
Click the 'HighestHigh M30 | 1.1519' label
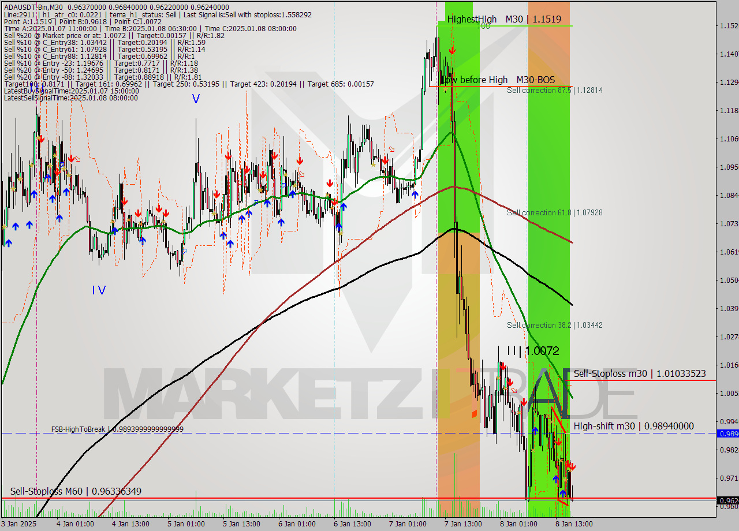pos(504,19)
